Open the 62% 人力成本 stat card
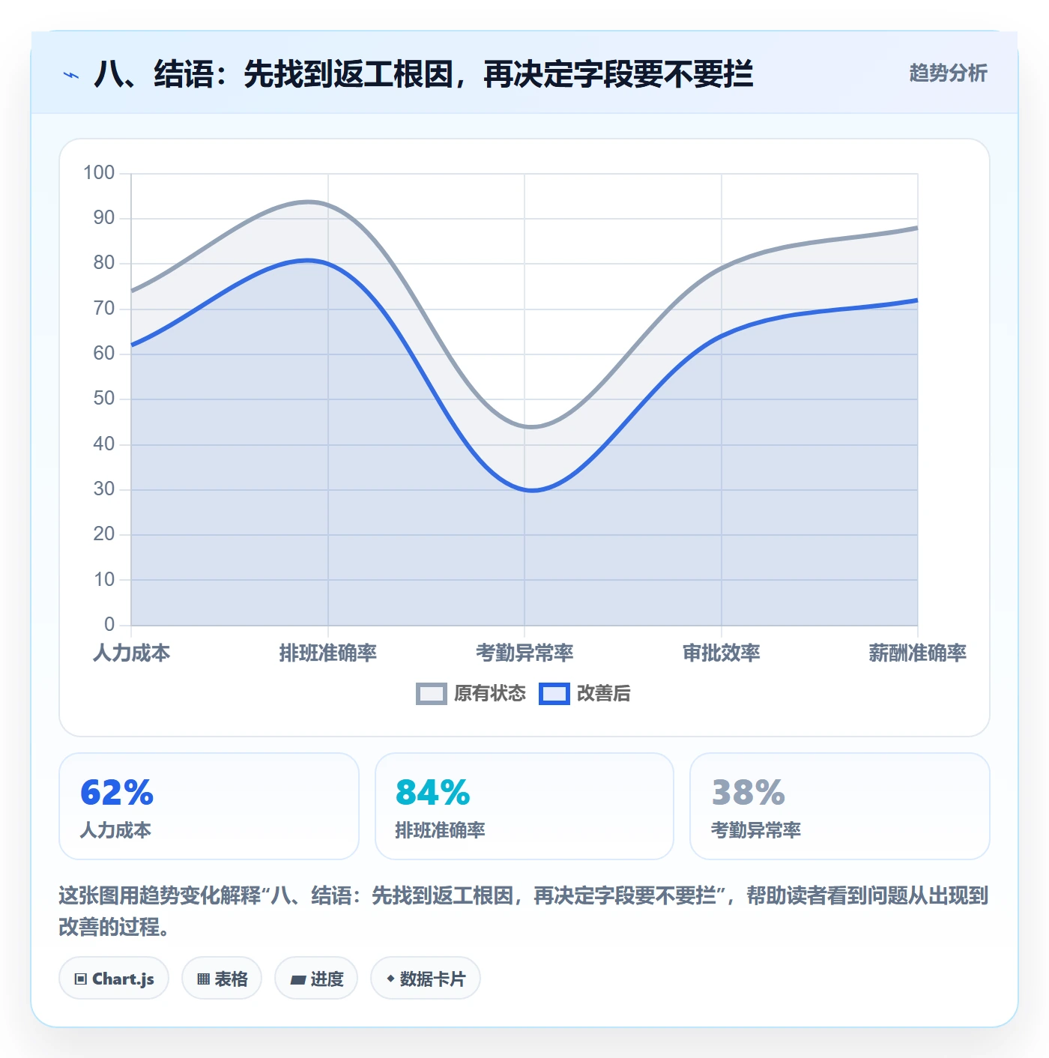 pyautogui.click(x=209, y=806)
